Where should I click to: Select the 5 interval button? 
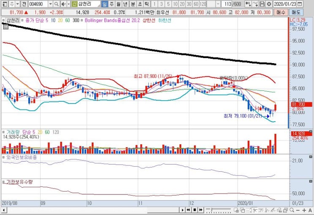pyautogui.click(x=168, y=4)
